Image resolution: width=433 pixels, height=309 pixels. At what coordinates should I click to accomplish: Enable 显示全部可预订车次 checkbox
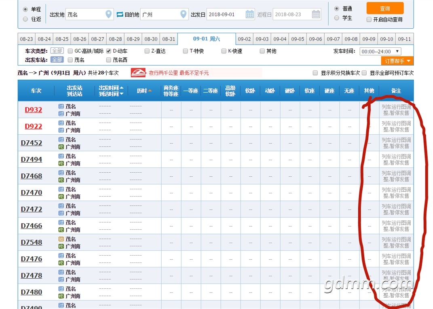point(364,73)
